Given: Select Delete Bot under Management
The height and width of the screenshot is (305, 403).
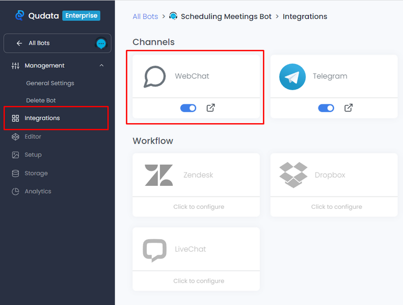Looking at the screenshot, I should click(x=41, y=100).
